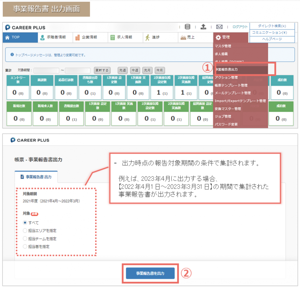
Task: Choose 担当チームを指定 radio option
Action: click(x=25, y=239)
